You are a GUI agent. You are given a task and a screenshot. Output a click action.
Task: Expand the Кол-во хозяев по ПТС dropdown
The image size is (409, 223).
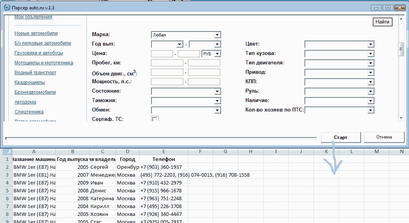(x=370, y=110)
